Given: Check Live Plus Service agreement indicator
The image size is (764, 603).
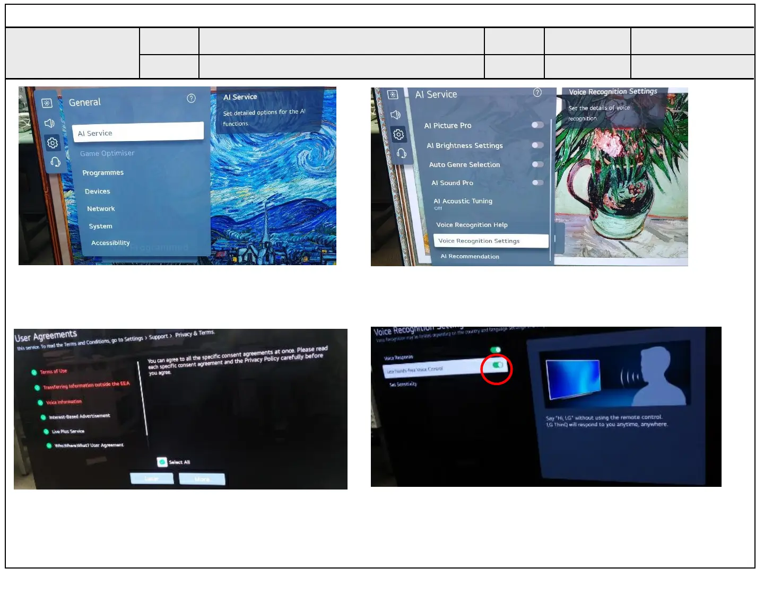Looking at the screenshot, I should [x=46, y=432].
